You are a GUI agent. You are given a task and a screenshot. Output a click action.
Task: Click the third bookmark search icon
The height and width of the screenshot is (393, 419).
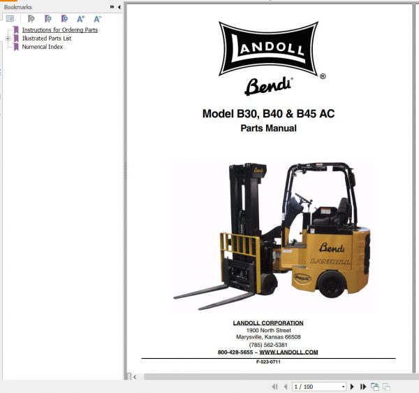point(64,19)
